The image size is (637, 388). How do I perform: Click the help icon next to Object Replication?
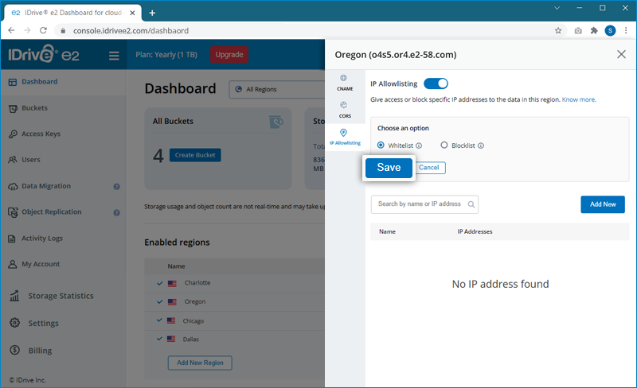(x=116, y=212)
